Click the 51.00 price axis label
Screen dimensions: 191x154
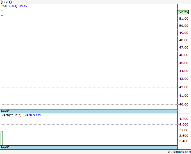184,19
